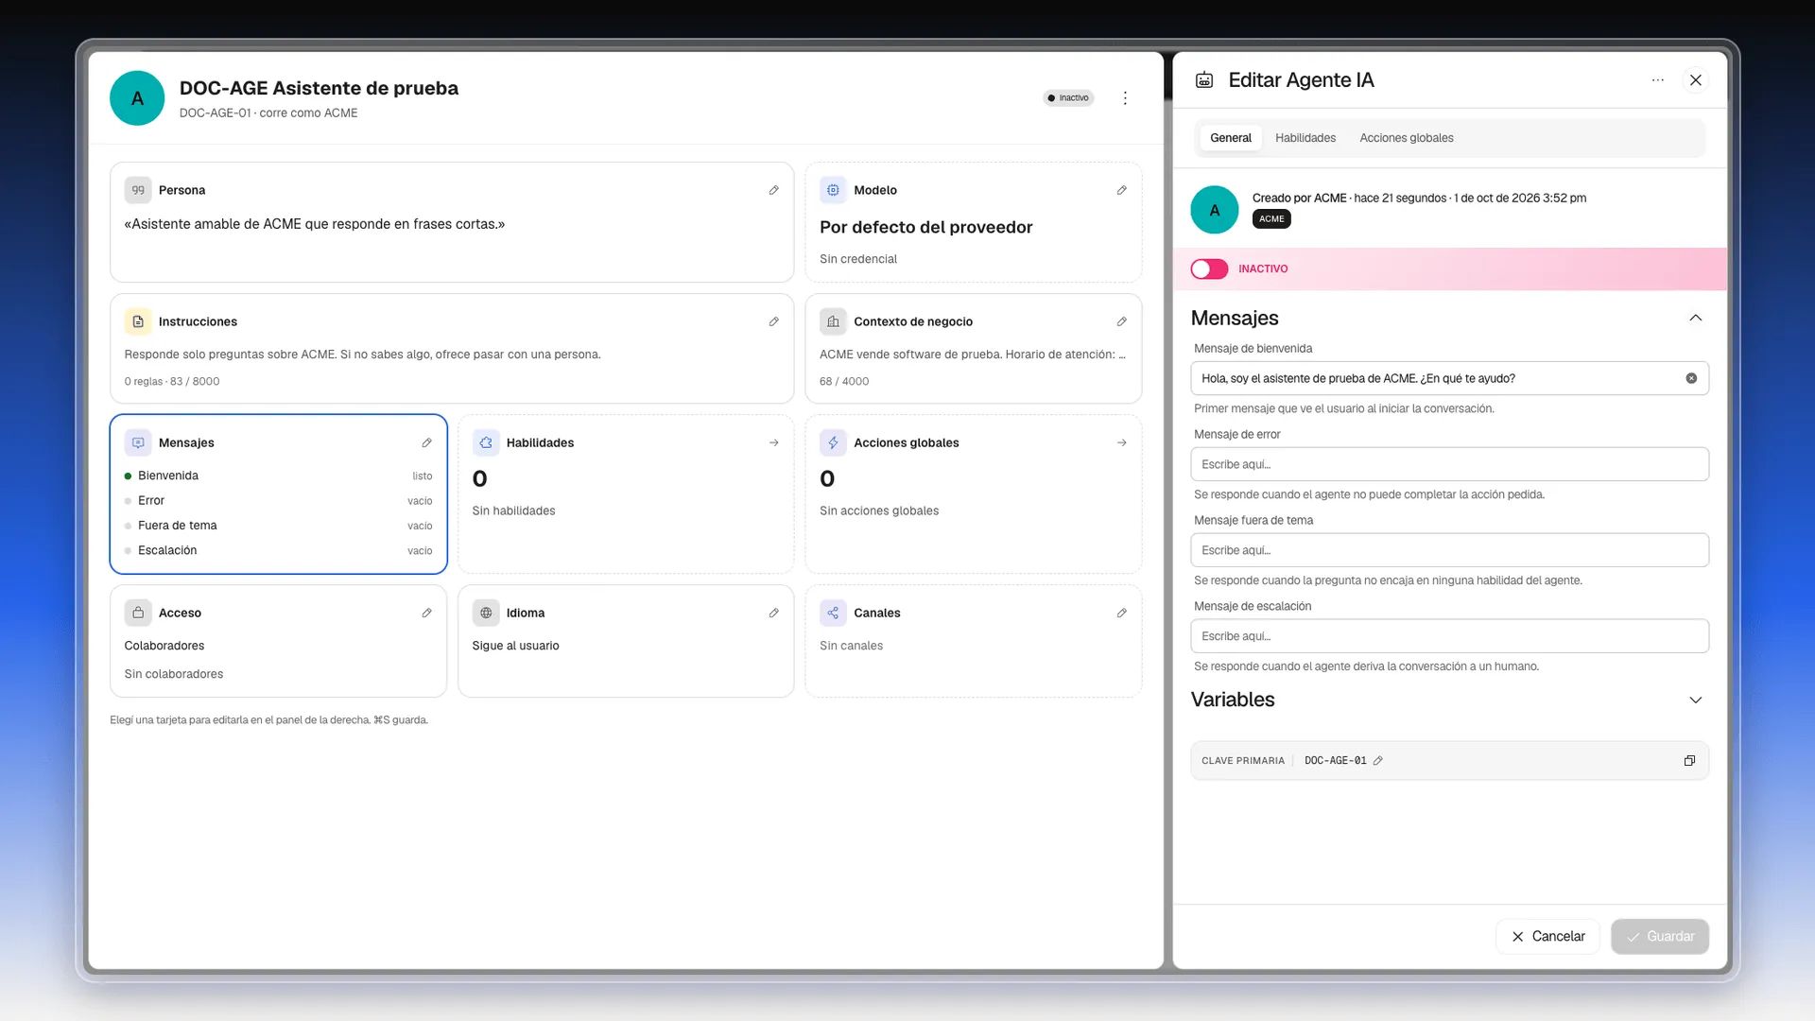
Task: Switch to the General tab
Action: coord(1230,138)
